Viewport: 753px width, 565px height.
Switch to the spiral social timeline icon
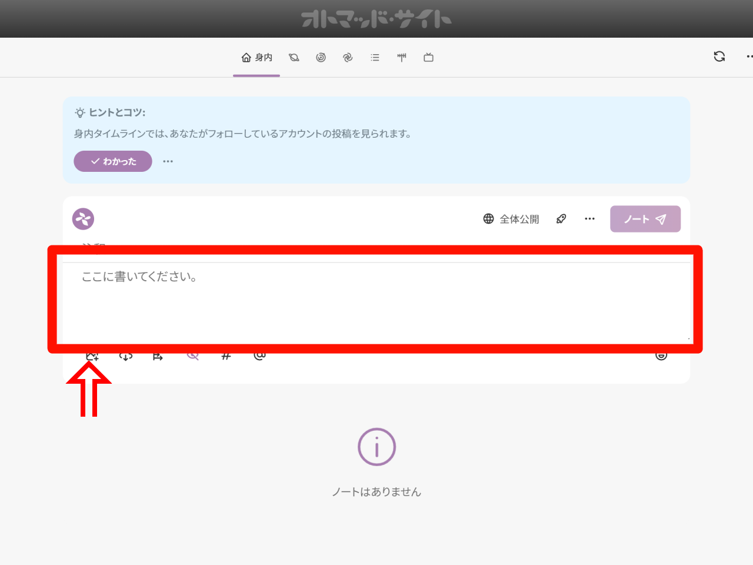321,58
